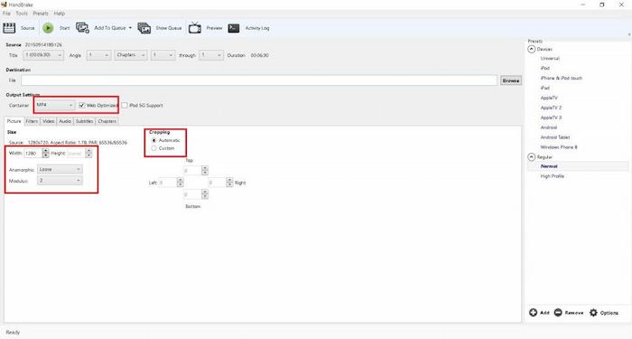
Task: Click the Source clapperboard icon
Action: 9,28
